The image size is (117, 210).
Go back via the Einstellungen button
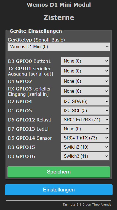(59, 190)
